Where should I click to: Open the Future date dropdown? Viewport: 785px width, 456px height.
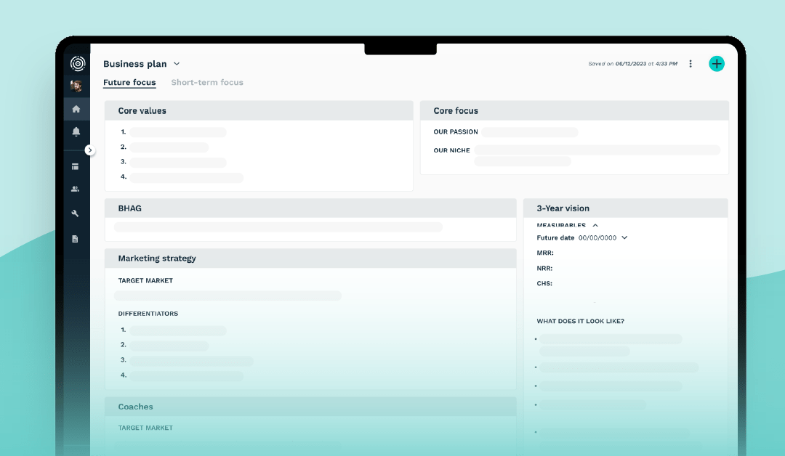click(624, 237)
